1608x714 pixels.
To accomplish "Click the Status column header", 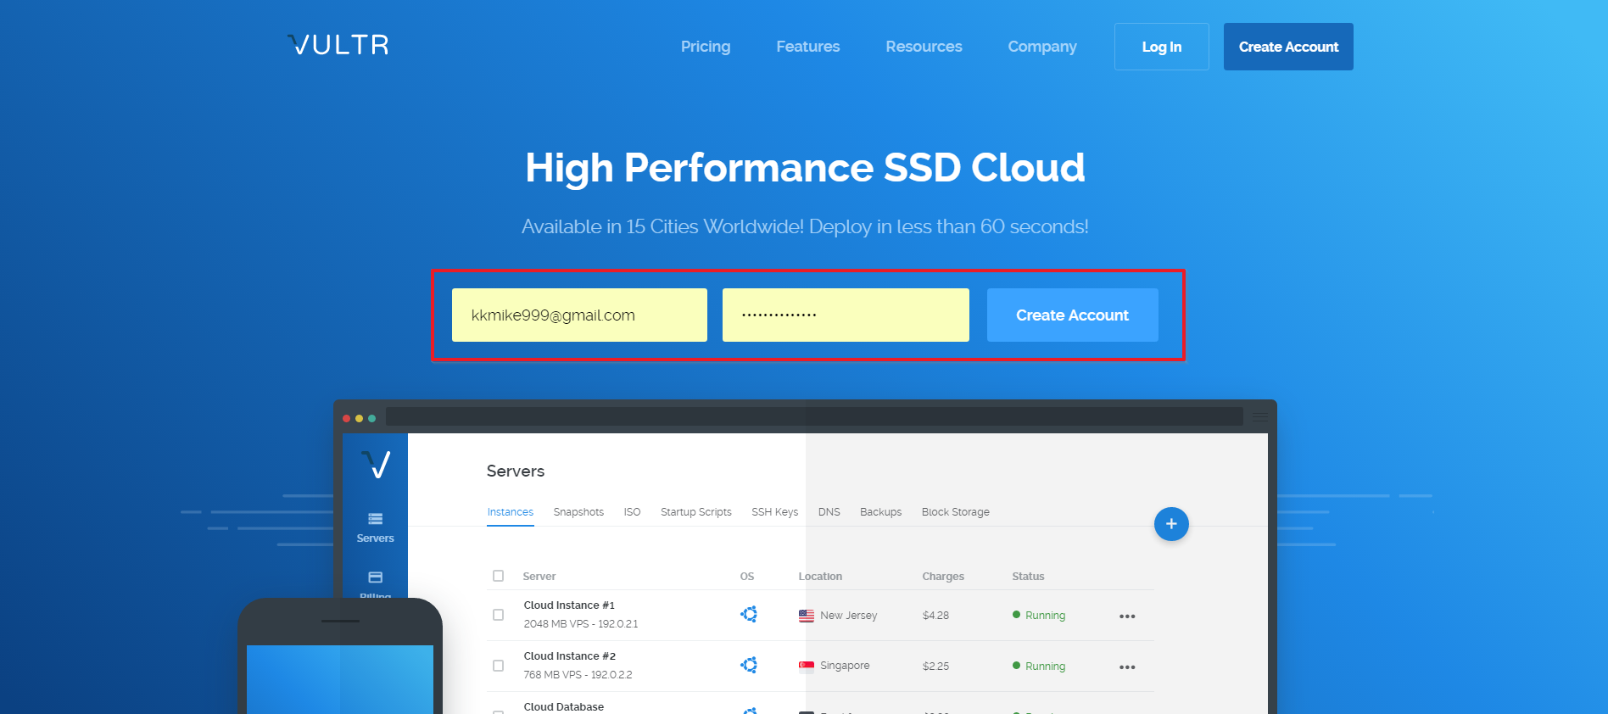I will click(1028, 577).
